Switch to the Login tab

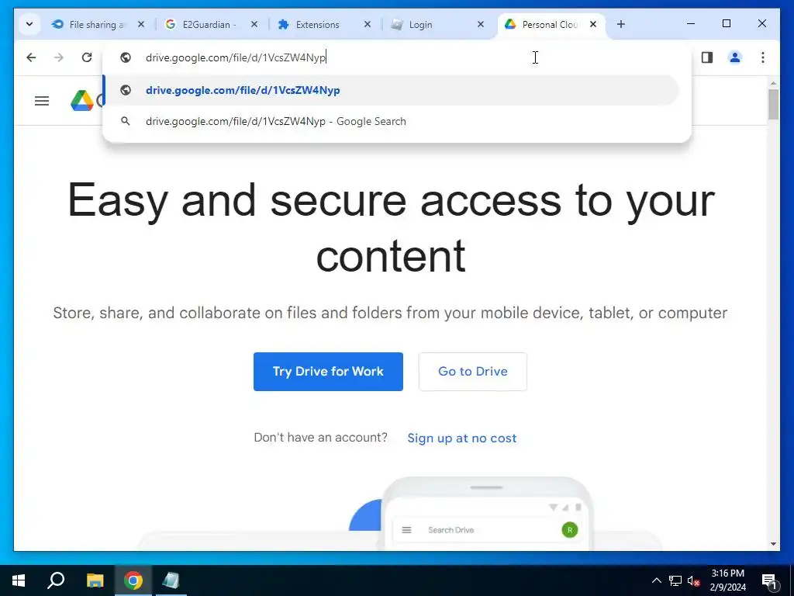[437, 24]
